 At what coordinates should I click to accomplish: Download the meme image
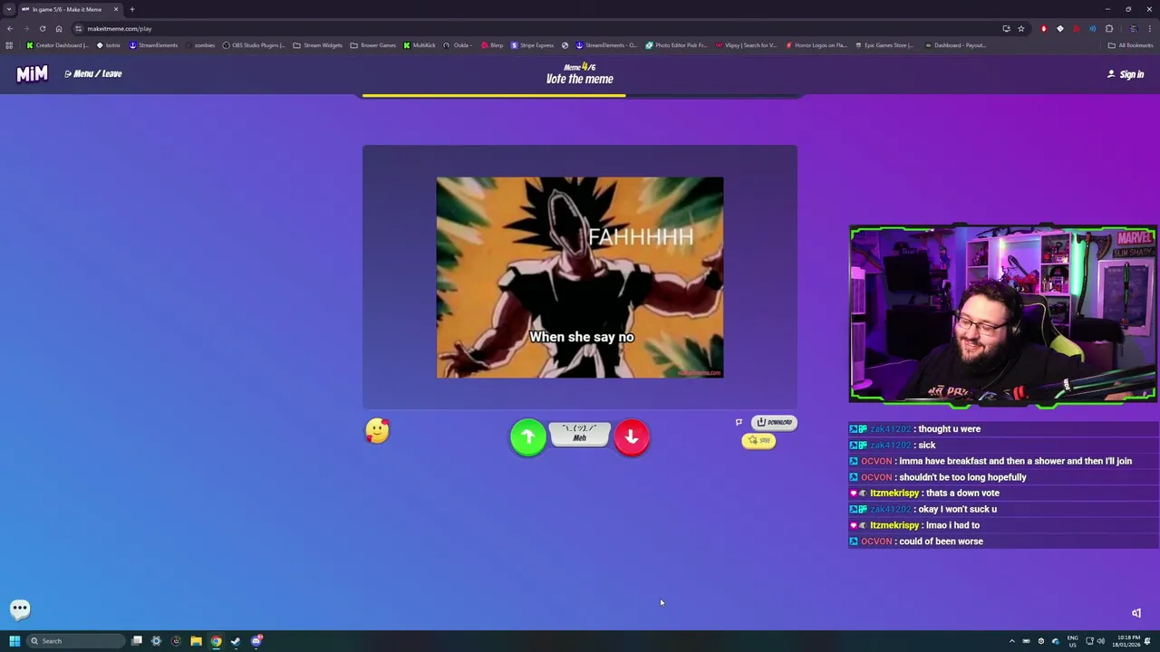[x=775, y=422]
